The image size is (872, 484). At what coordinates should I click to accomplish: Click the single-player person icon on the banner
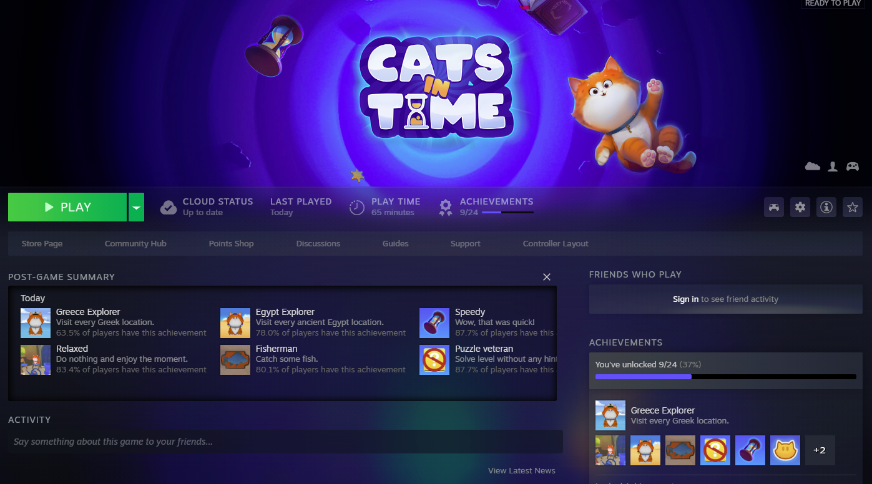[x=833, y=167]
